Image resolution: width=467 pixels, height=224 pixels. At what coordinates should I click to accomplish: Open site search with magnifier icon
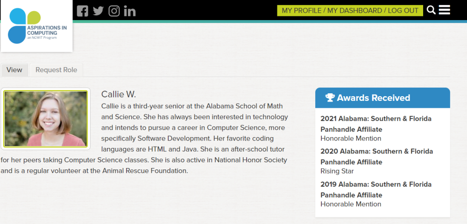pyautogui.click(x=431, y=10)
